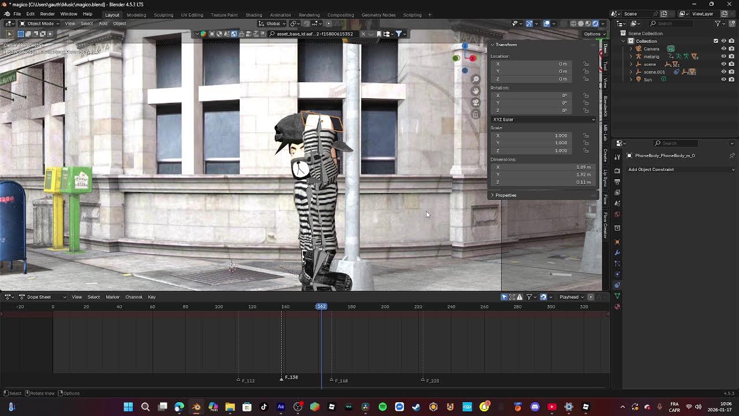Open the Object properties tab
This screenshot has width=739, height=416.
tap(617, 242)
